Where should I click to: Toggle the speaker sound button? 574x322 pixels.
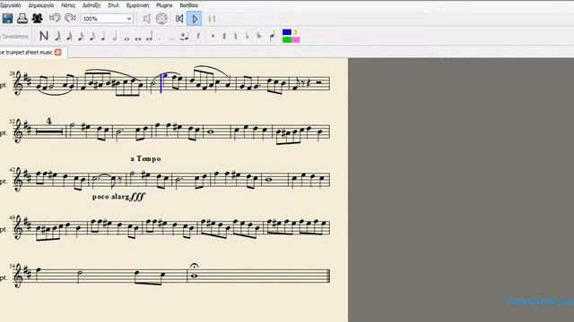146,19
